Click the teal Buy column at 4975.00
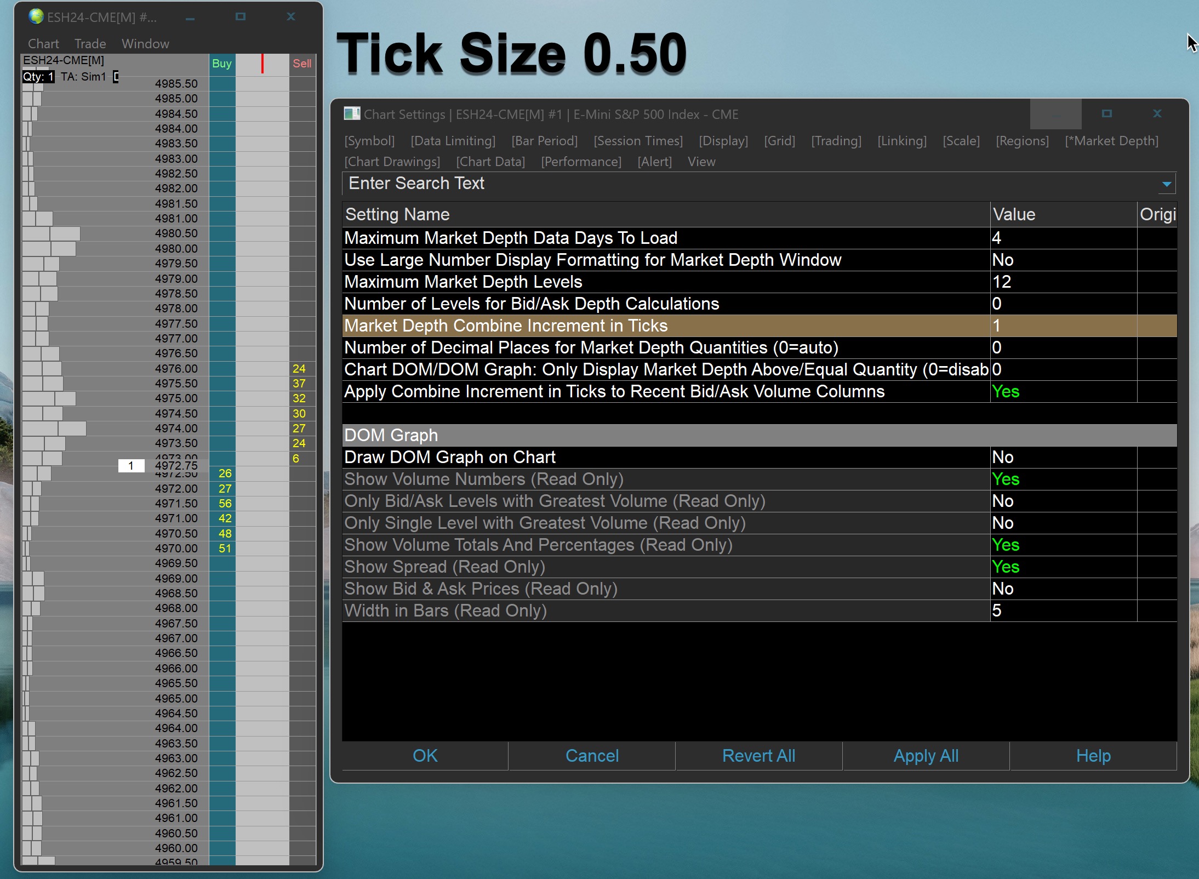This screenshot has width=1199, height=879. (222, 398)
